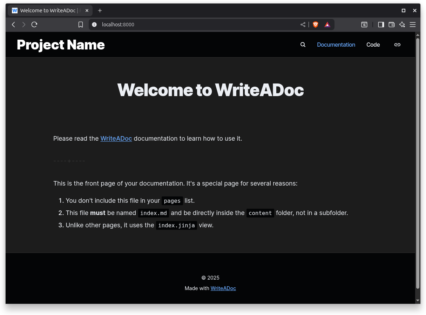Viewport: 426px width, 315px height.
Task: Click the link icon in the site navbar
Action: [397, 45]
